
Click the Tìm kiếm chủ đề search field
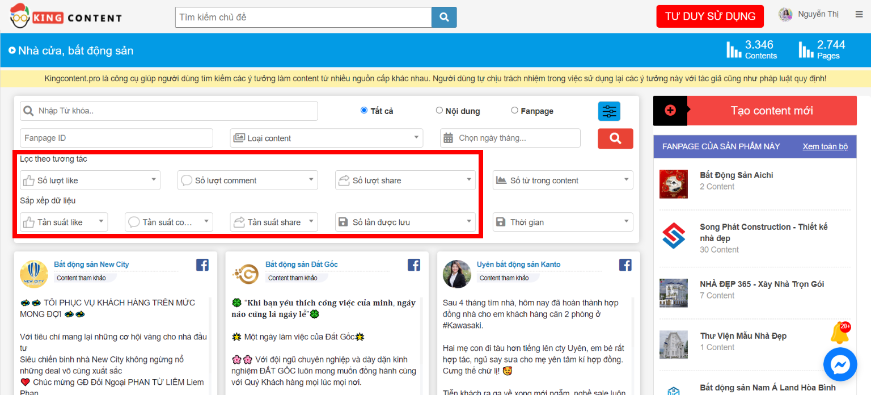pyautogui.click(x=303, y=17)
